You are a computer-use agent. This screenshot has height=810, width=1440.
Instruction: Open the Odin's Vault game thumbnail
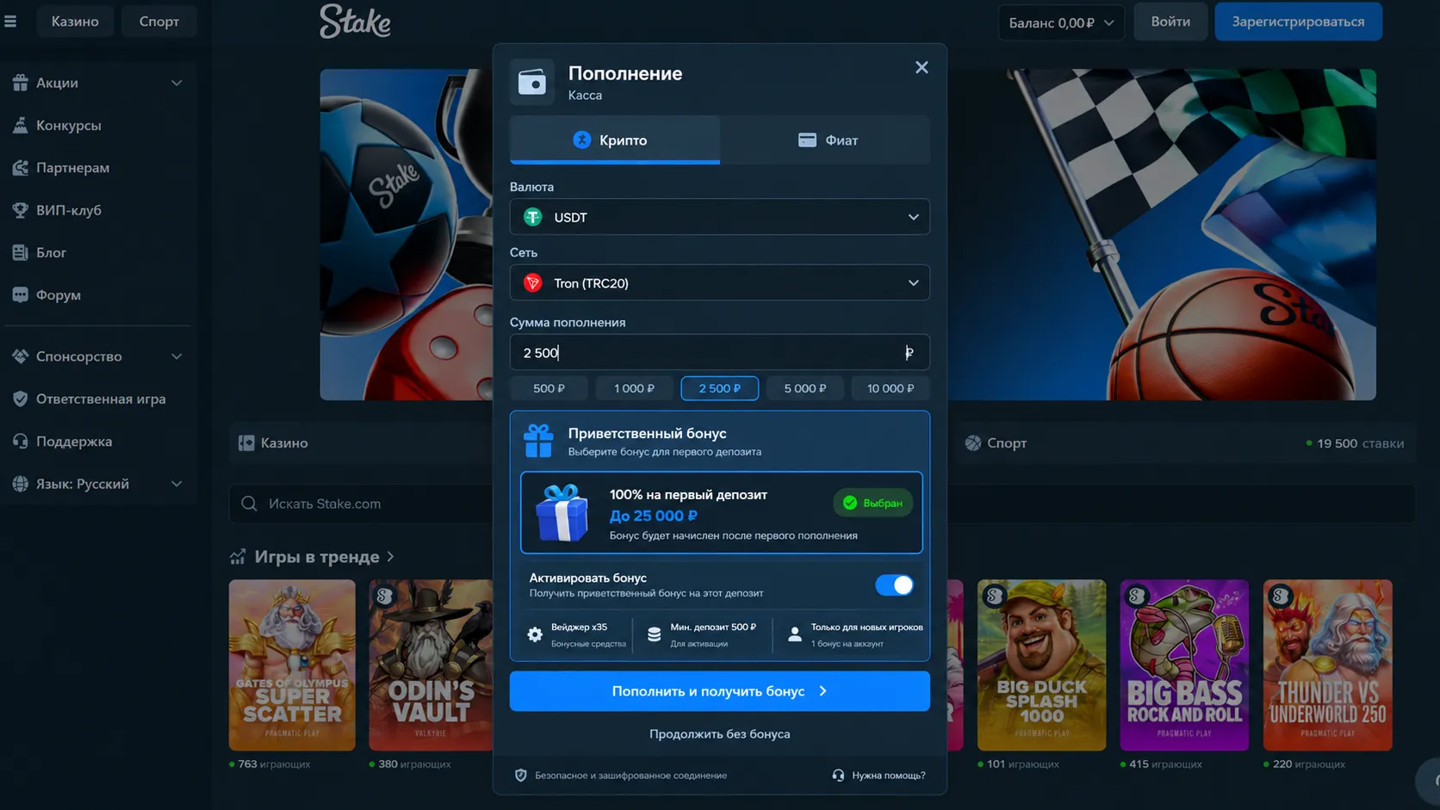(x=431, y=665)
